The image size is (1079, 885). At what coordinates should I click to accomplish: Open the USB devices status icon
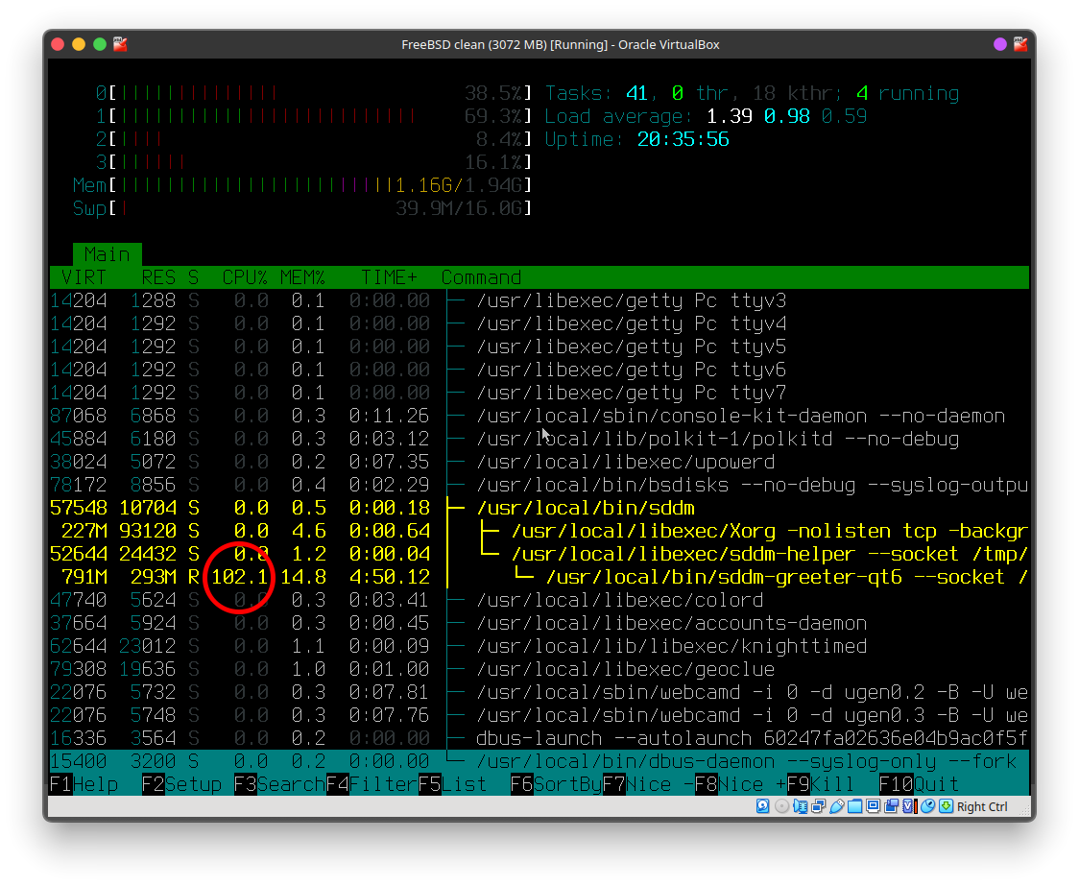click(x=837, y=806)
